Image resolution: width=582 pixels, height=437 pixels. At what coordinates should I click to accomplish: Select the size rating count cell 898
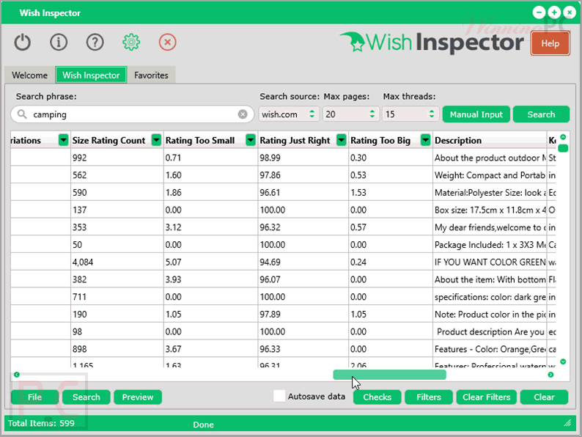coord(117,349)
